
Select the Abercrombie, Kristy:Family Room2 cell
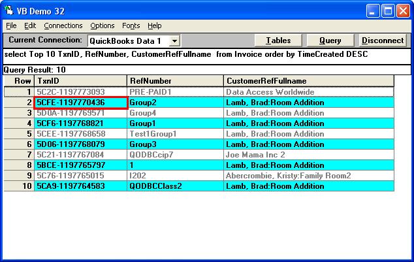click(308, 176)
